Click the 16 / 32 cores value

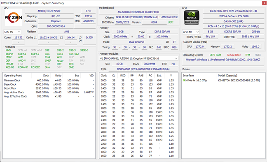[19, 37]
